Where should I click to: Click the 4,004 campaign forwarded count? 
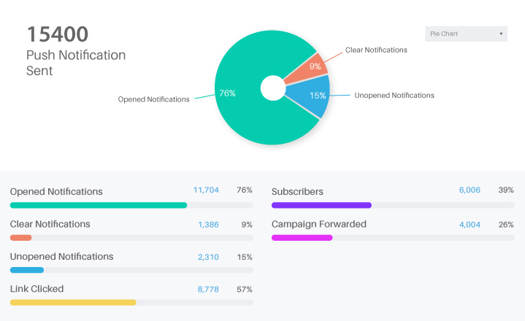coord(470,224)
